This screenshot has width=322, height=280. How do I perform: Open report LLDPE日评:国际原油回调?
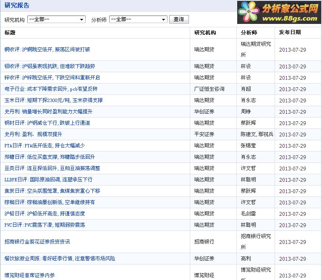pos(48,179)
